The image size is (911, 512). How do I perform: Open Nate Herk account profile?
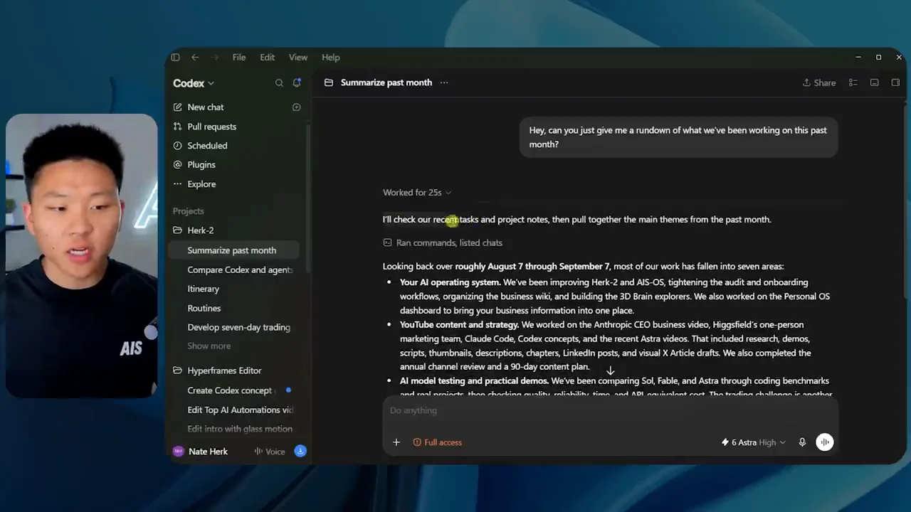pos(201,452)
